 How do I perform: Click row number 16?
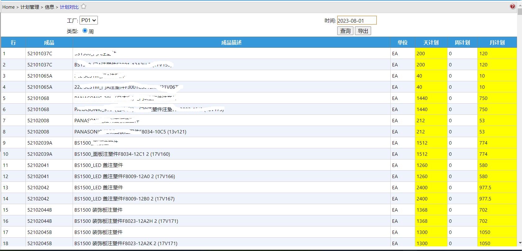[6, 221]
